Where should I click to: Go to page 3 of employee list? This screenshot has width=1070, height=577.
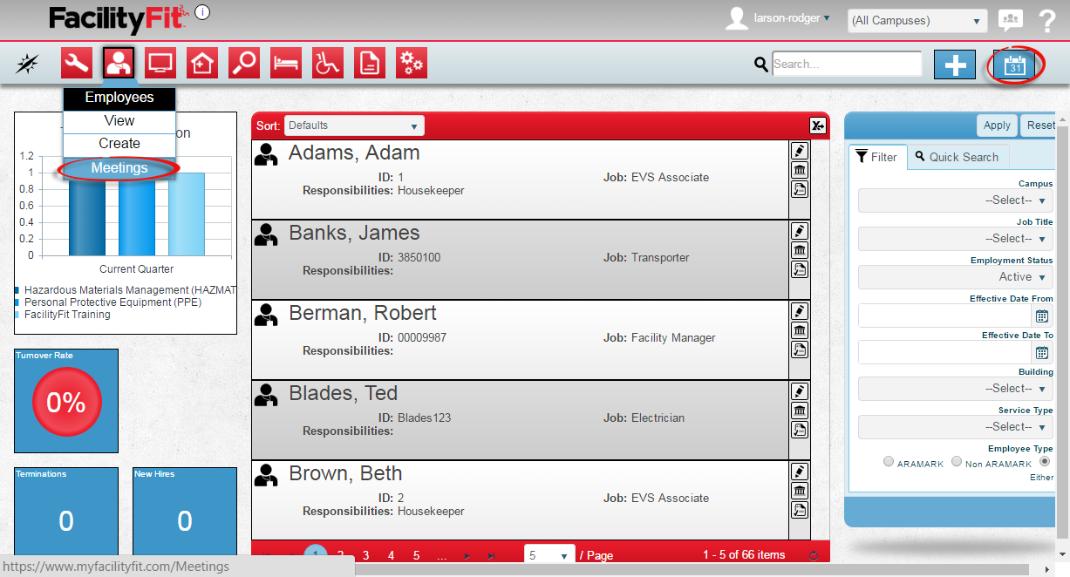coord(365,555)
